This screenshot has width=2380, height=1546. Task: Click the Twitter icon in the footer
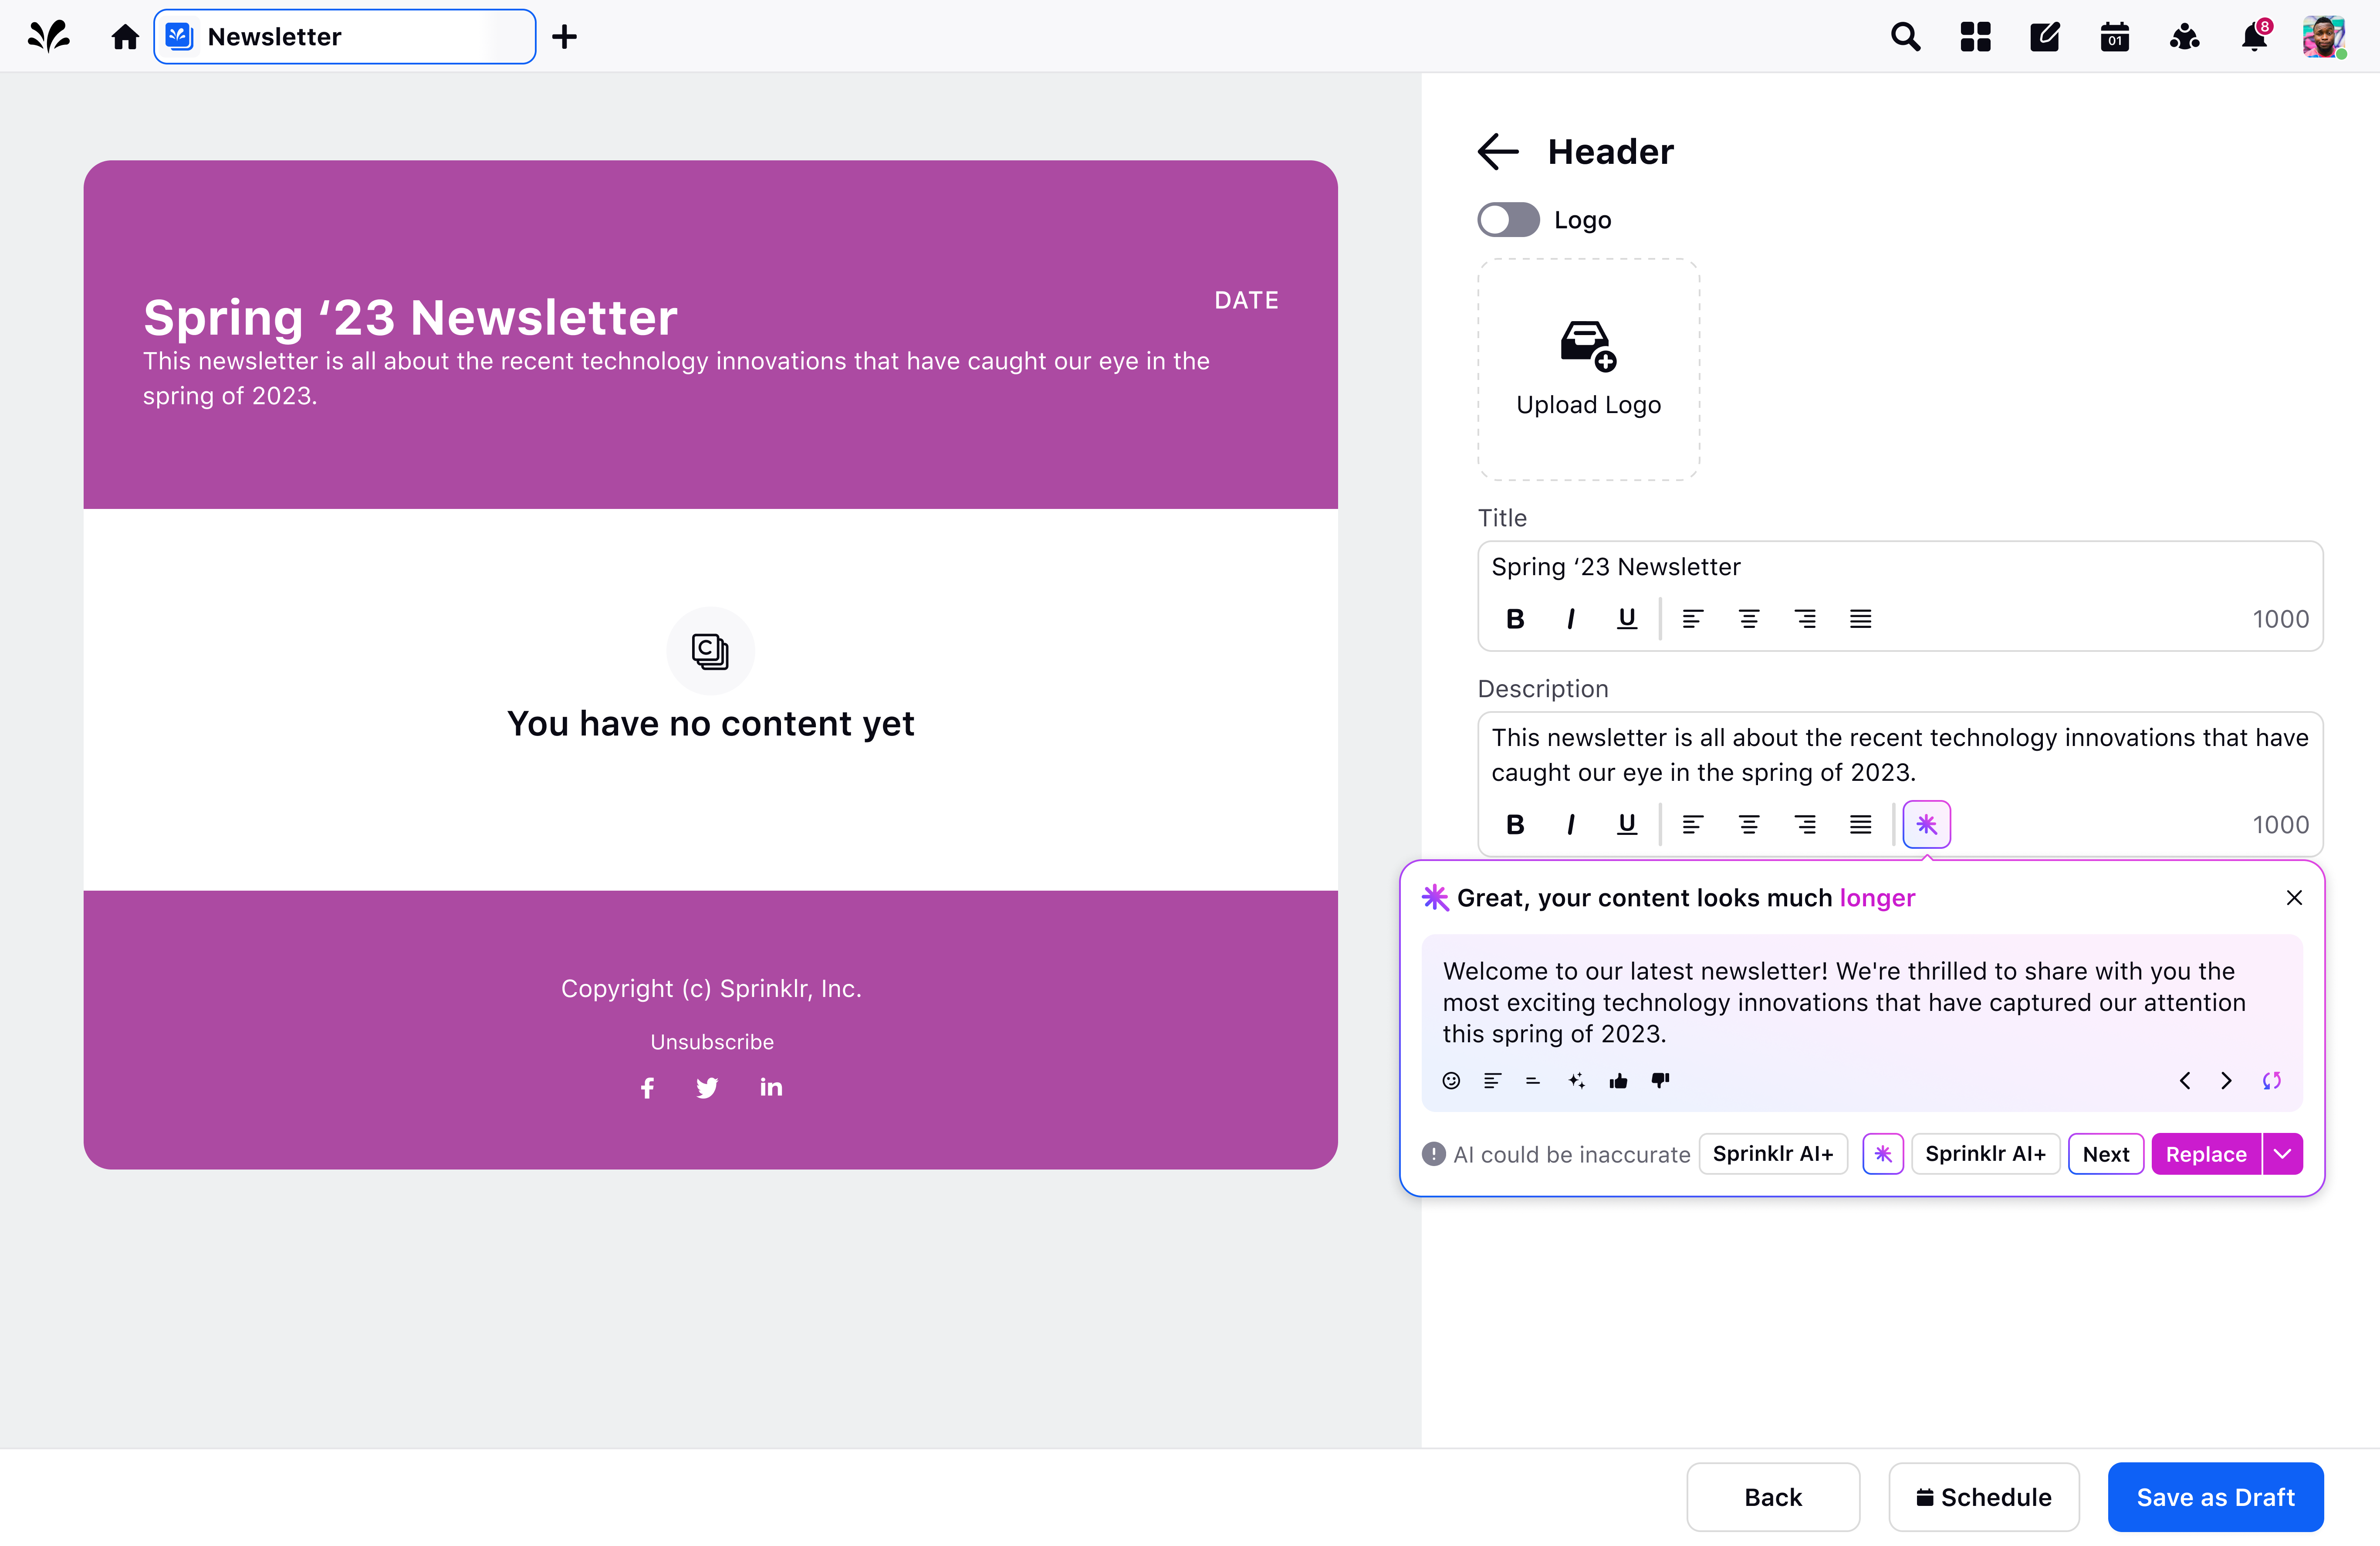point(708,1088)
